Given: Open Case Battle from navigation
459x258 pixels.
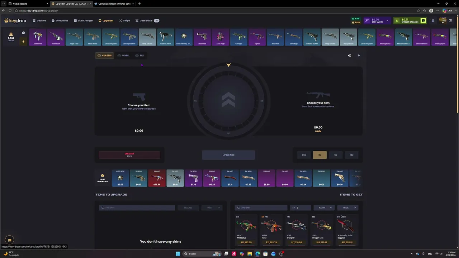Looking at the screenshot, I should pos(147,21).
